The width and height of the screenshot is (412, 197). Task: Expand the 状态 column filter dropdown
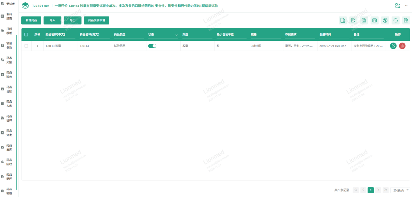coord(176,35)
